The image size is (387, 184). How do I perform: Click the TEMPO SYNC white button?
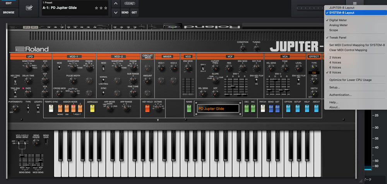click(51, 108)
